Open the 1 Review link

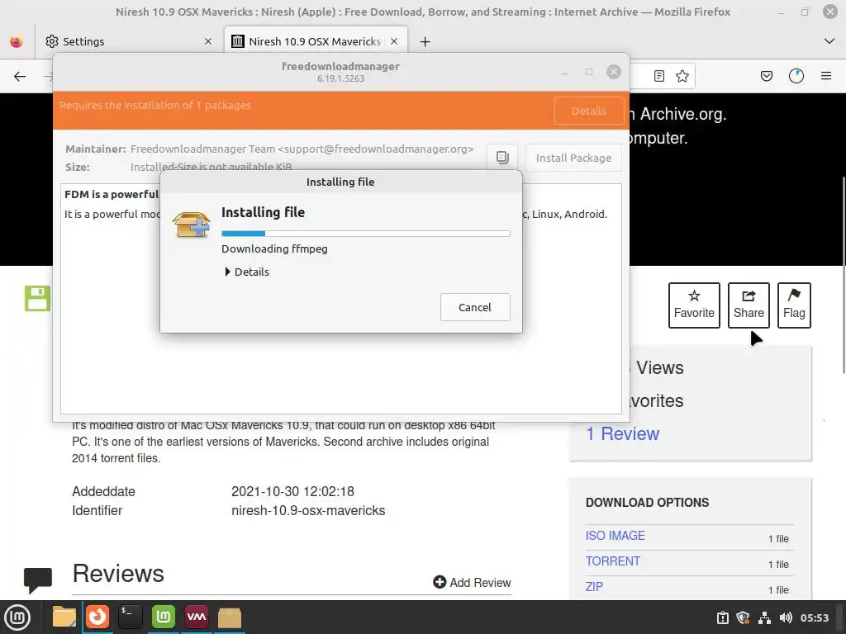tap(623, 434)
